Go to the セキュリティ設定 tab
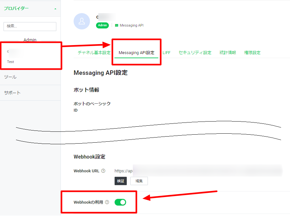 (x=195, y=53)
